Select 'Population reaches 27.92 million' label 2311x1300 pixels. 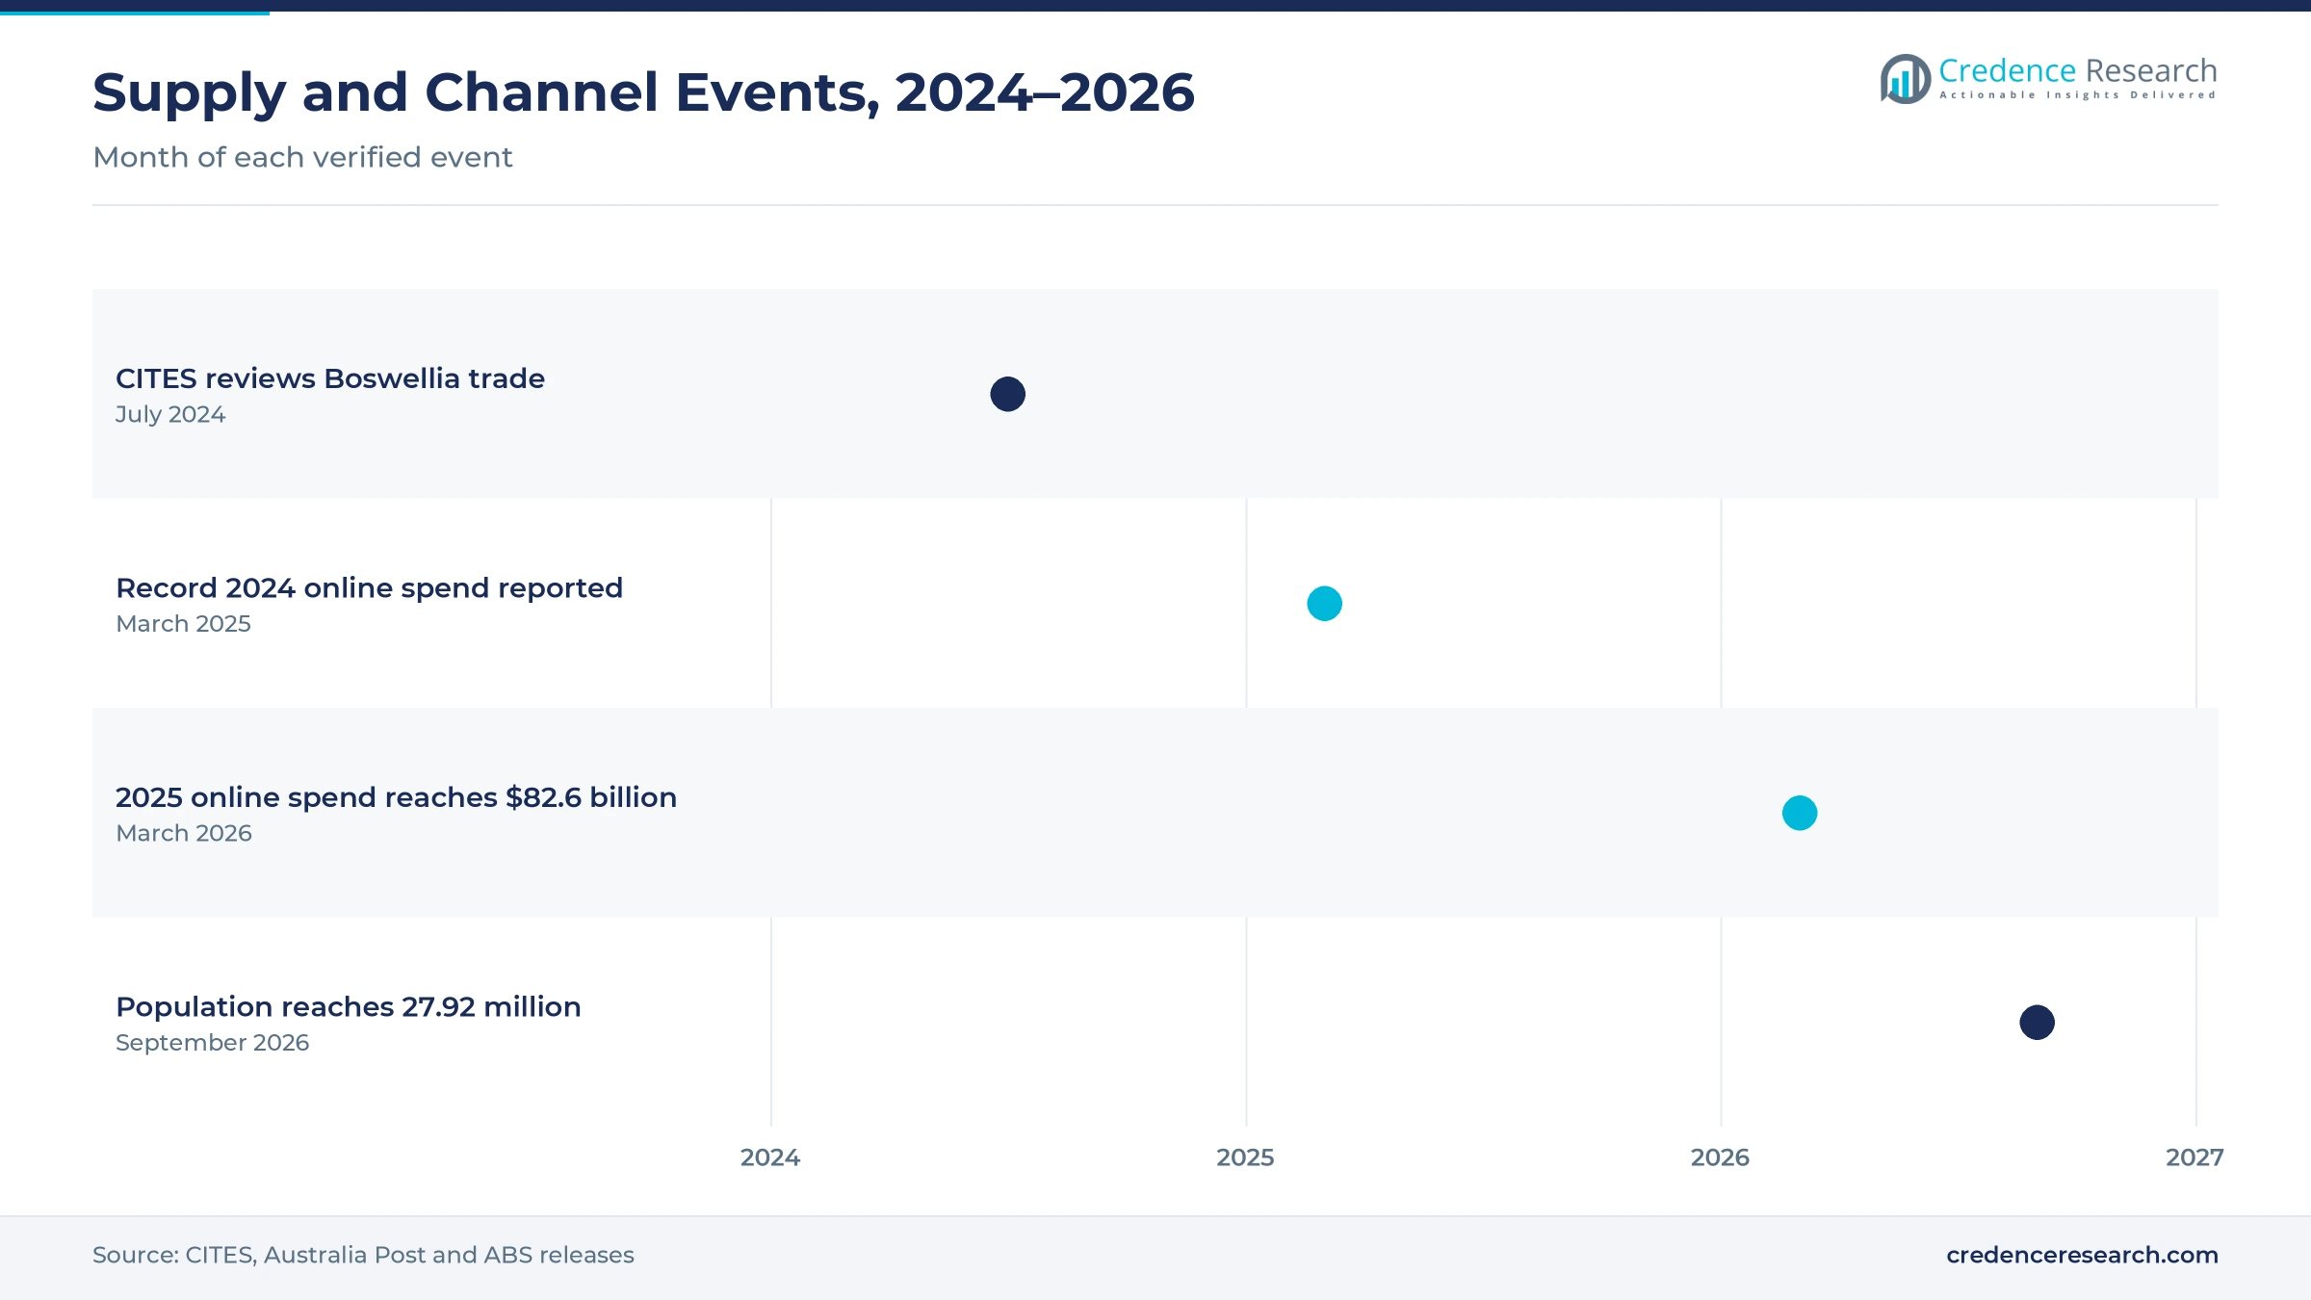[349, 1006]
